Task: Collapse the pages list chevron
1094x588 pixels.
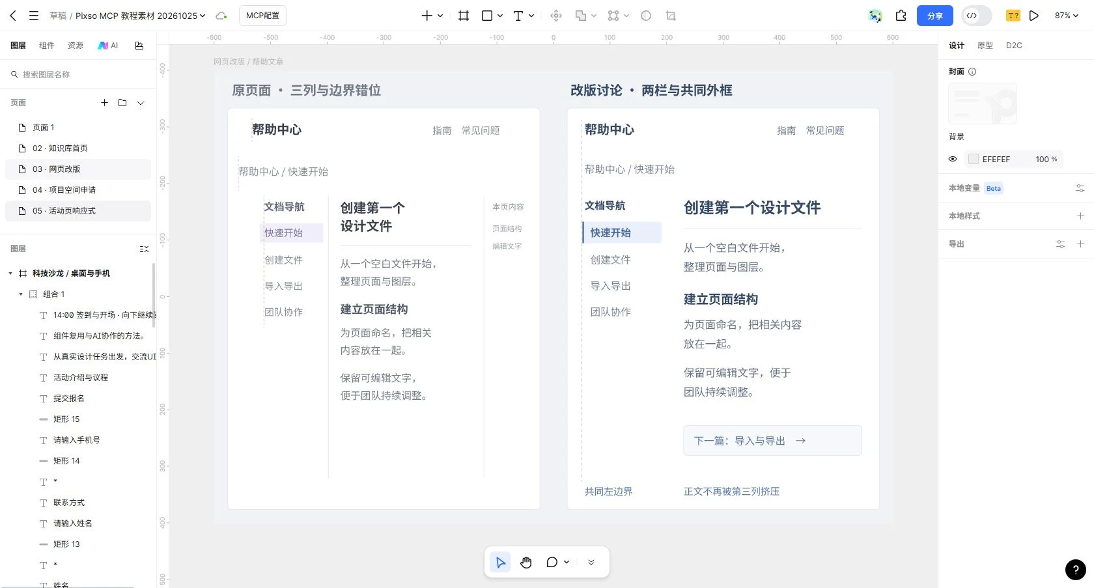Action: pyautogui.click(x=141, y=102)
